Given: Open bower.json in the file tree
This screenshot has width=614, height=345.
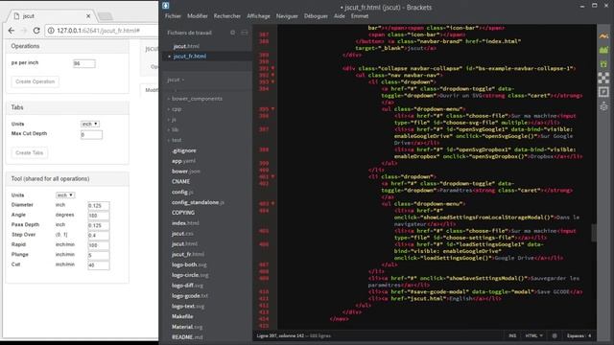Looking at the screenshot, I should (x=185, y=172).
